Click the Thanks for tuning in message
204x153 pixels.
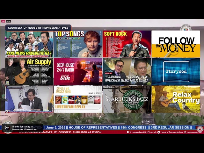[22, 127]
